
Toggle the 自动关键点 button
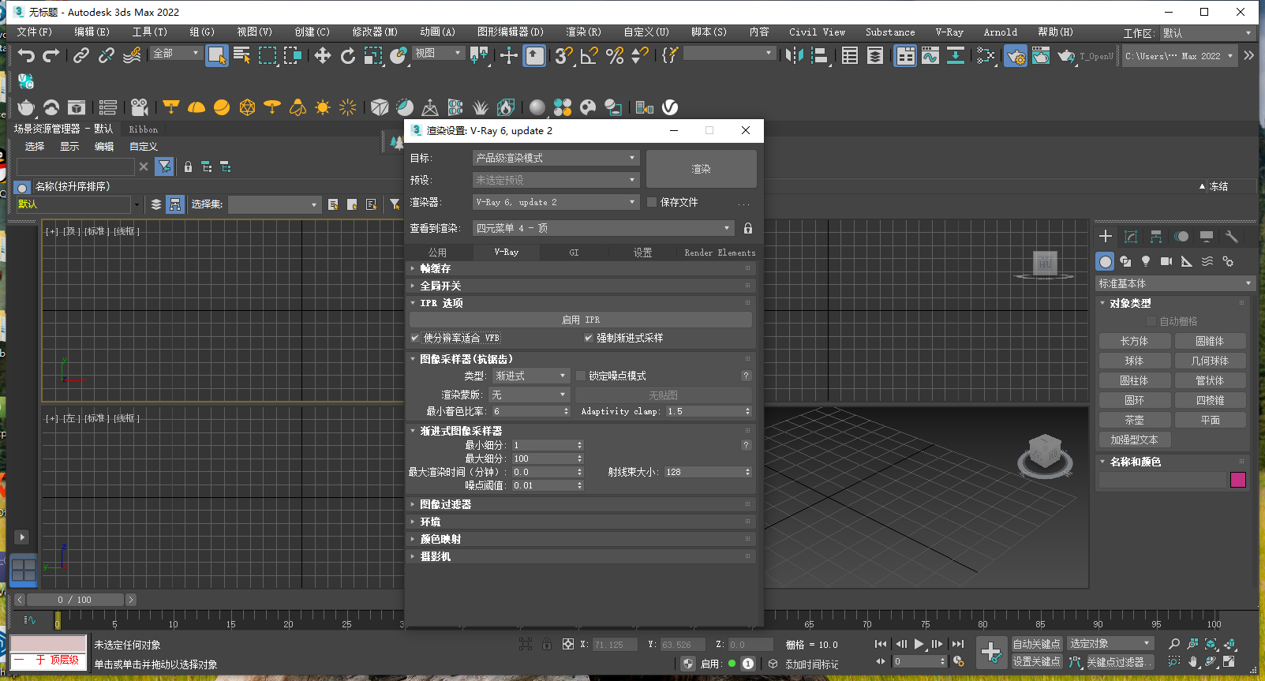[x=1037, y=644]
